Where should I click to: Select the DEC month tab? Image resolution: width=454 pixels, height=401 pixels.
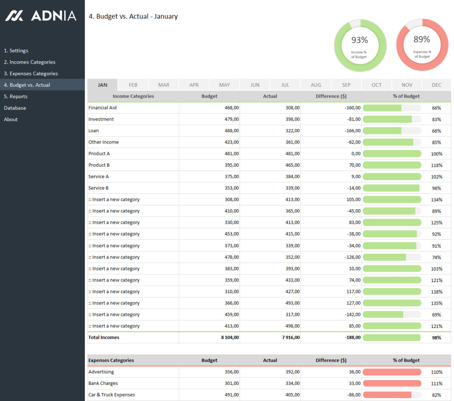pos(437,85)
